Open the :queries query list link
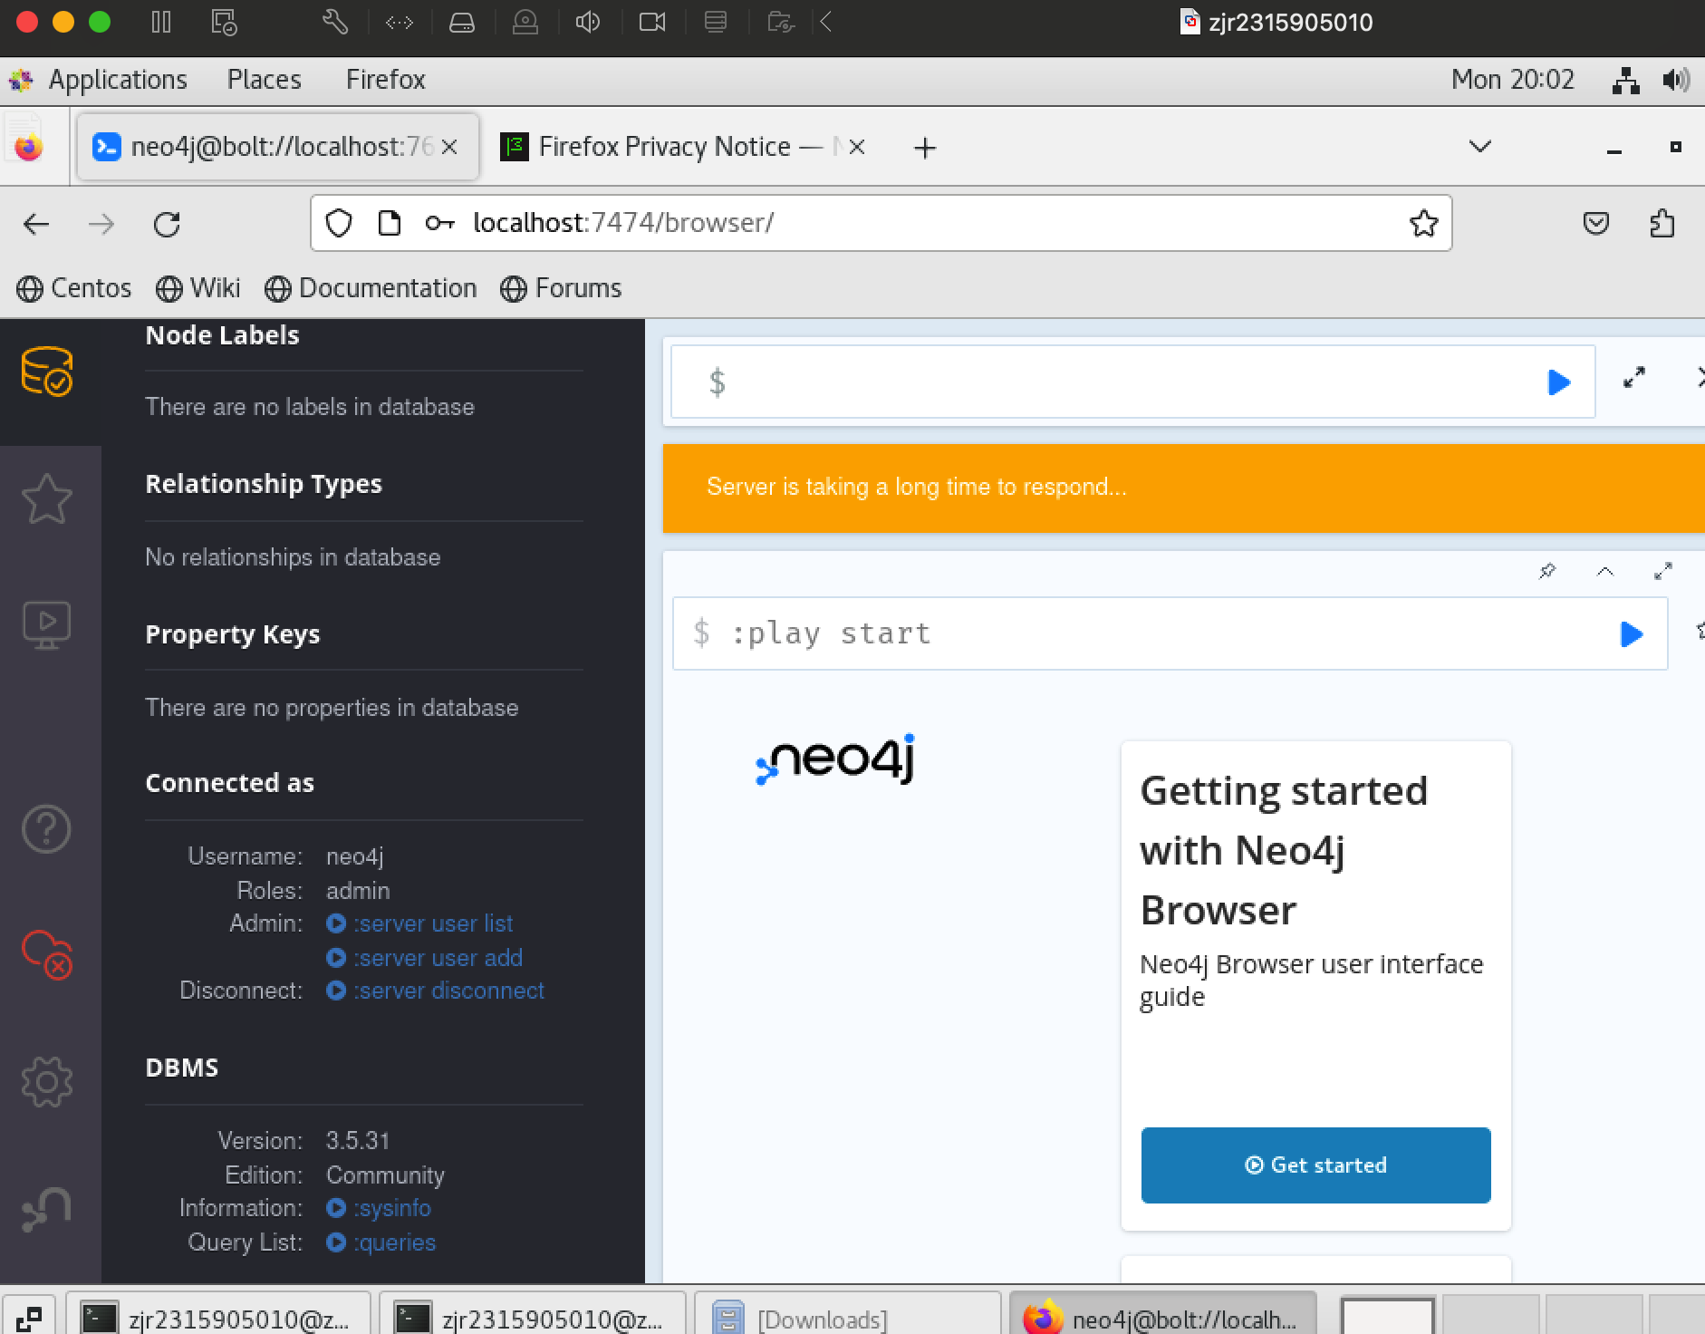 [381, 1242]
